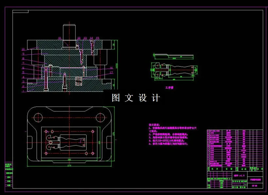Click part balloon number 1 in section view
Image resolution: width=268 pixels, height=195 pixels.
[23, 91]
